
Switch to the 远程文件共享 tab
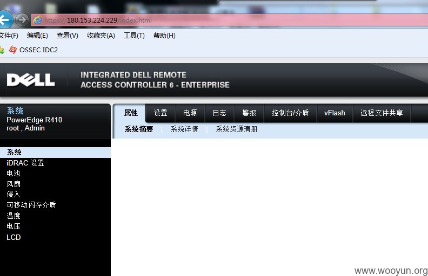(x=382, y=113)
